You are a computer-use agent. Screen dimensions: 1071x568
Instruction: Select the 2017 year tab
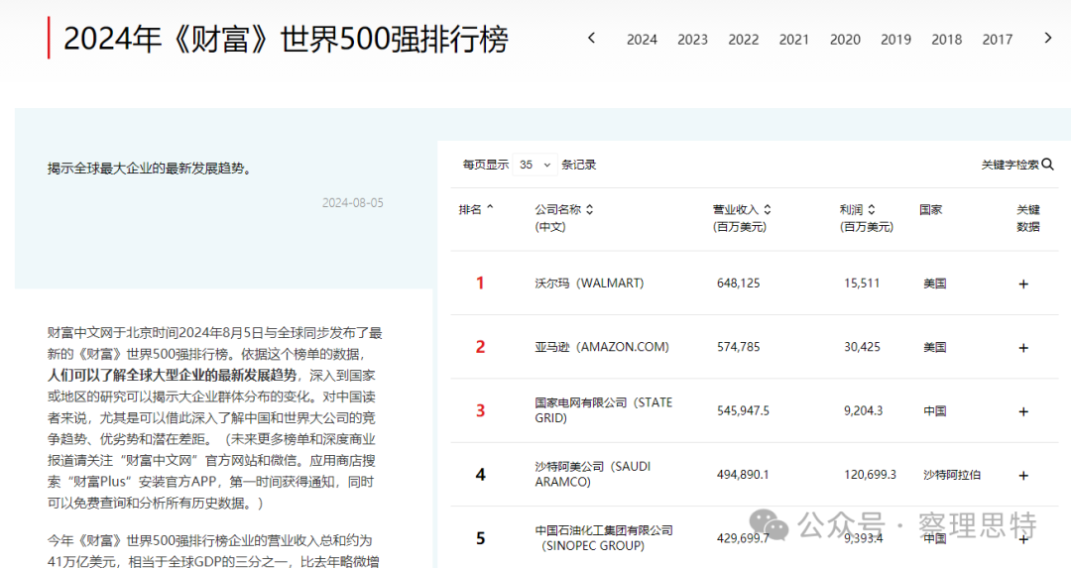[x=997, y=40]
